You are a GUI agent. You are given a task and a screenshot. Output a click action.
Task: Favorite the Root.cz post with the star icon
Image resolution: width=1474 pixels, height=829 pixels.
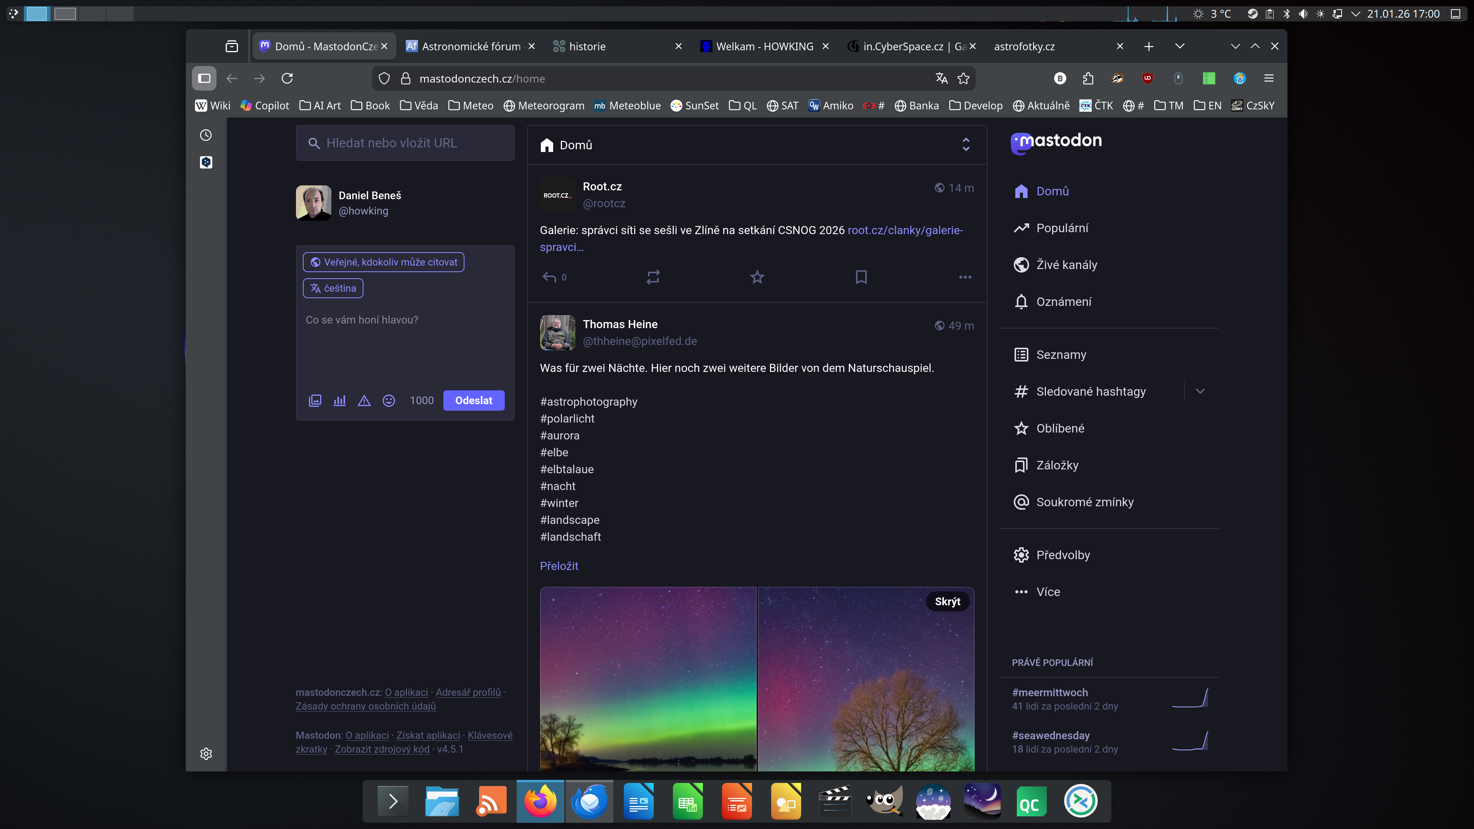pyautogui.click(x=757, y=277)
